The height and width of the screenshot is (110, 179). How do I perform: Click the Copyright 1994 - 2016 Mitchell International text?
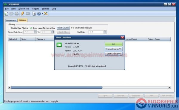(x=87, y=66)
